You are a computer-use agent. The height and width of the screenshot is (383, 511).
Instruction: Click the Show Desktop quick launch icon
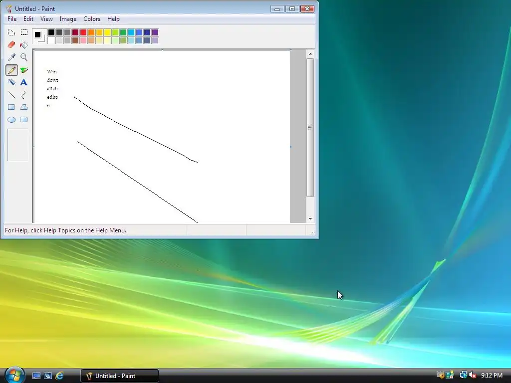pos(36,376)
